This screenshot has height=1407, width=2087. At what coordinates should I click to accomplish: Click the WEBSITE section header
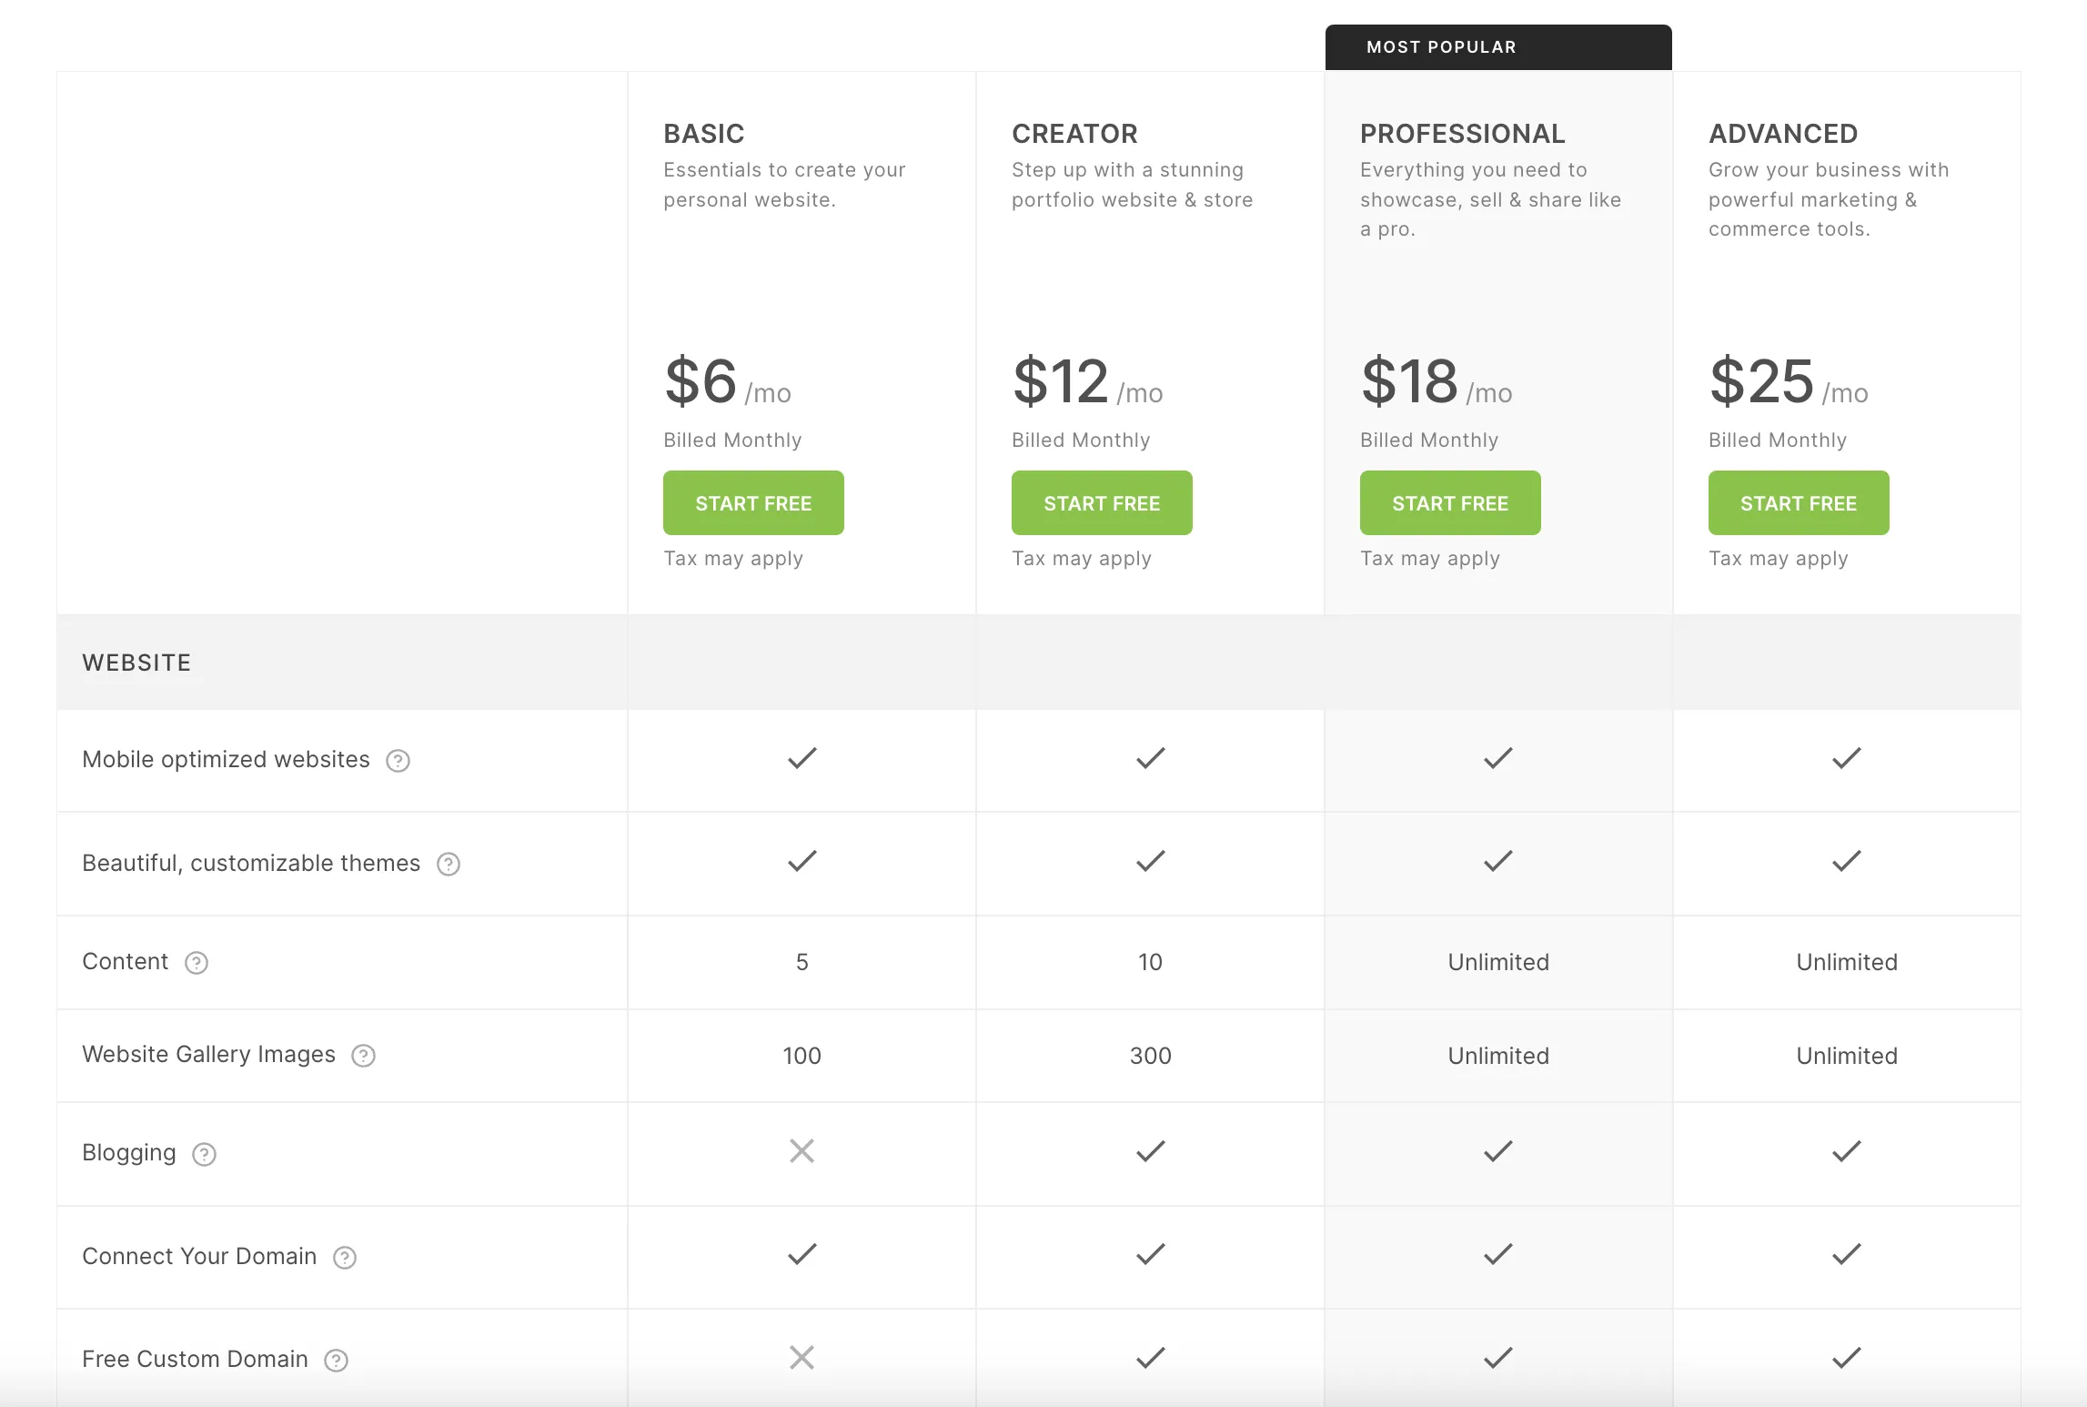136,663
